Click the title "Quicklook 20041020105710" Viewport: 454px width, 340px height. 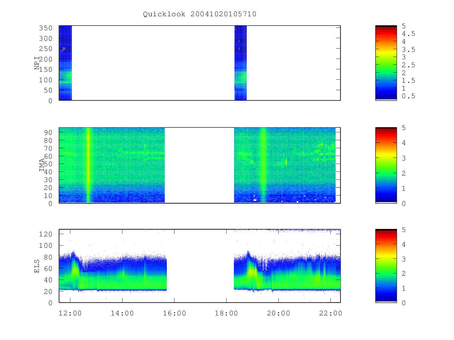point(200,14)
